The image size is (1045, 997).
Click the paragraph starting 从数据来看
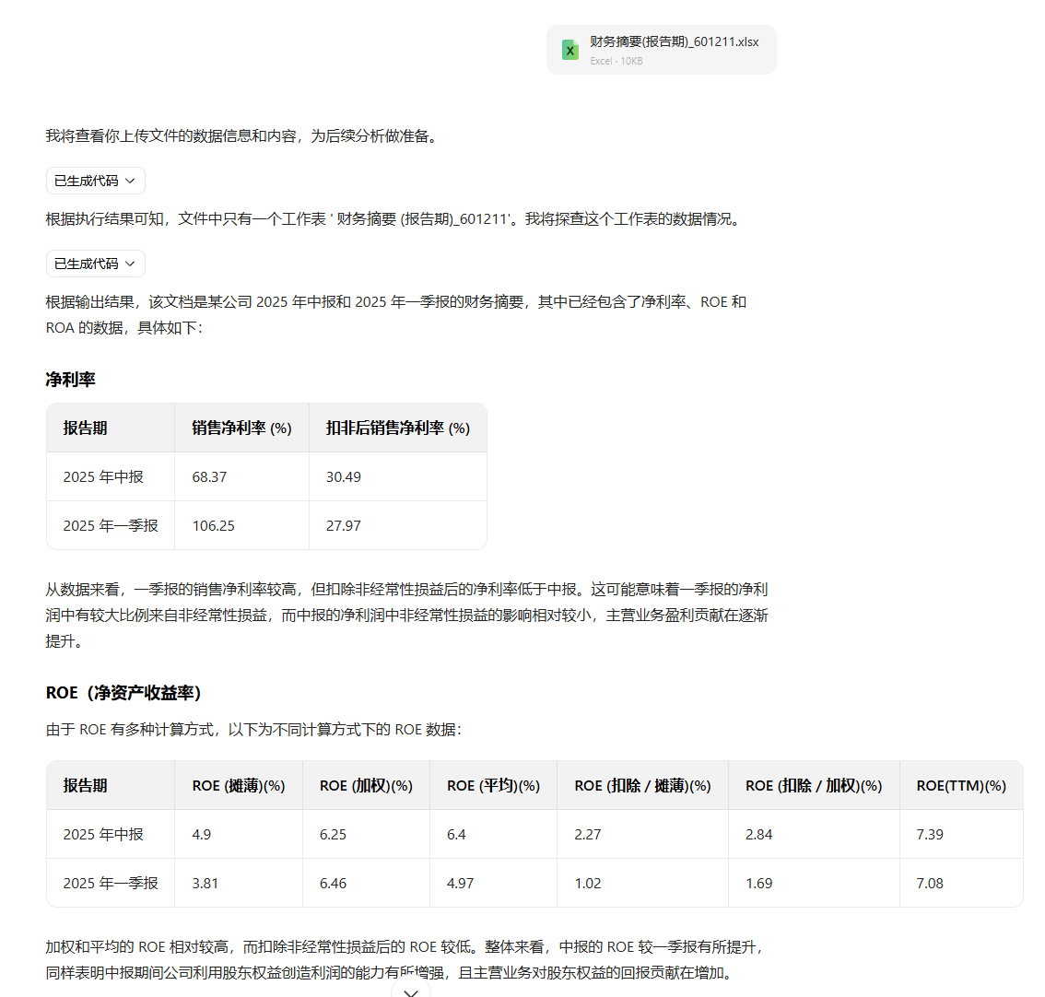[406, 616]
